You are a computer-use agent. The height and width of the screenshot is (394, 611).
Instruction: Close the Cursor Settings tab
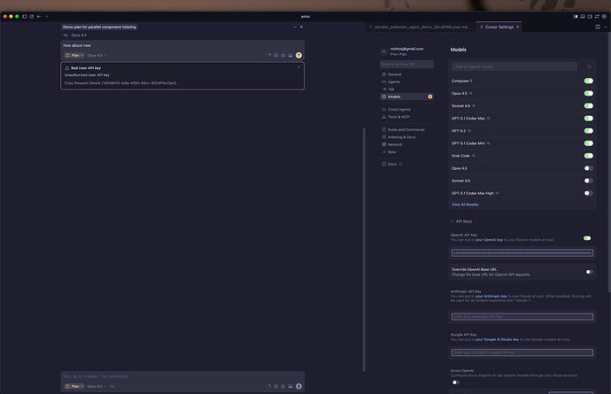point(517,27)
